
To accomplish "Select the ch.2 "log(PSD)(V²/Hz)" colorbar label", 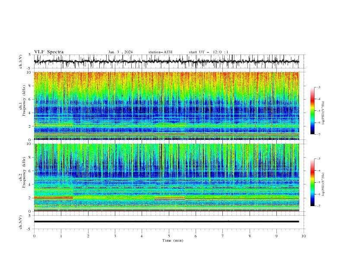I will (323, 184).
